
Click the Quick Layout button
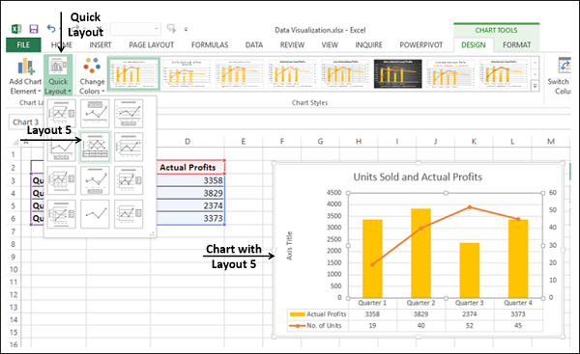58,75
